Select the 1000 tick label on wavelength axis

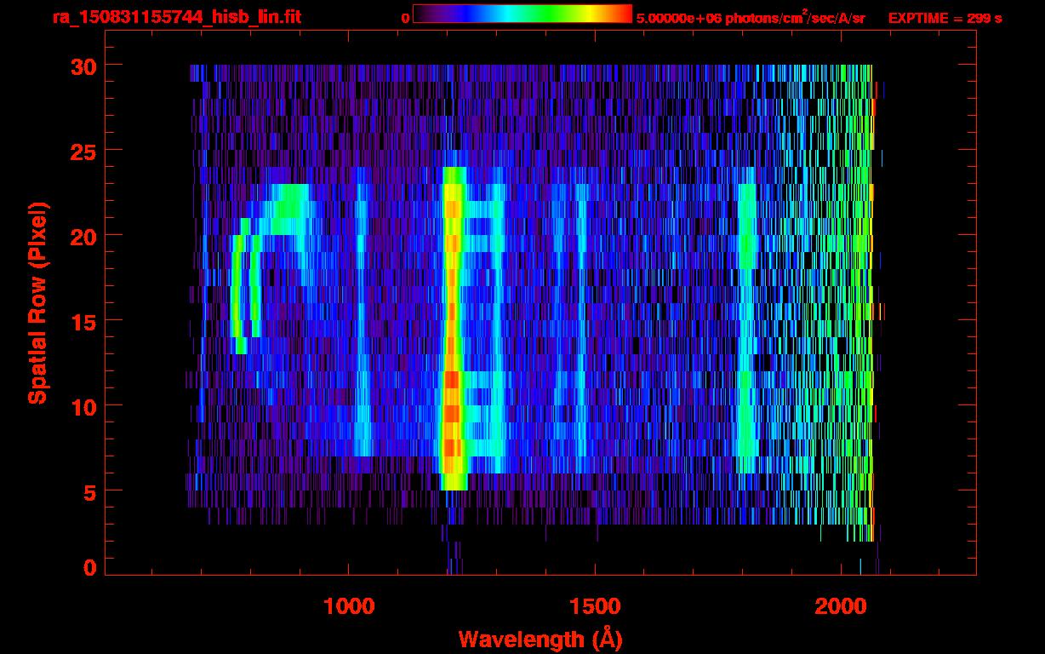click(x=348, y=606)
